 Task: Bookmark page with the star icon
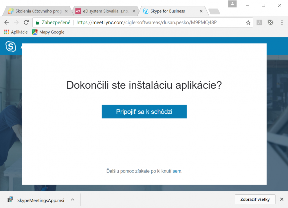point(248,23)
